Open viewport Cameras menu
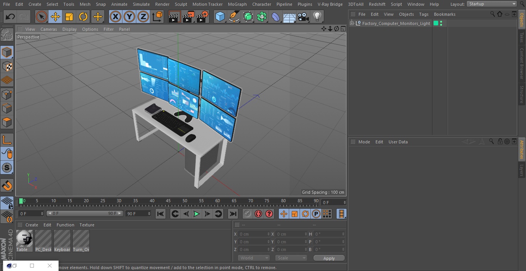The height and width of the screenshot is (271, 526). tap(49, 29)
